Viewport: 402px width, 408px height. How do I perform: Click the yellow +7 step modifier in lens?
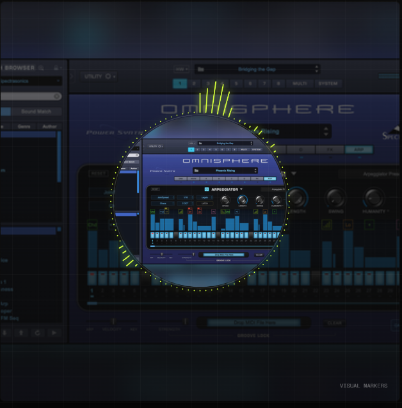(x=166, y=211)
